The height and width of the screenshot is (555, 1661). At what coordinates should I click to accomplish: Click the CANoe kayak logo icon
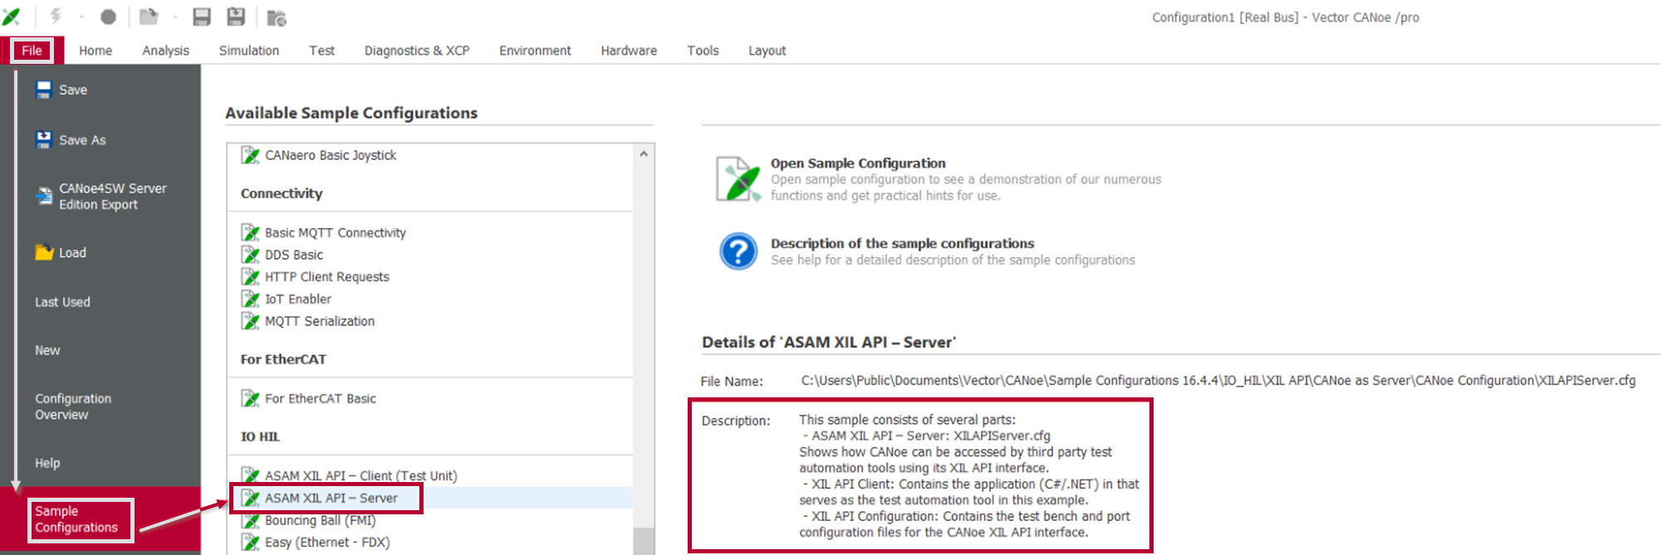point(12,16)
